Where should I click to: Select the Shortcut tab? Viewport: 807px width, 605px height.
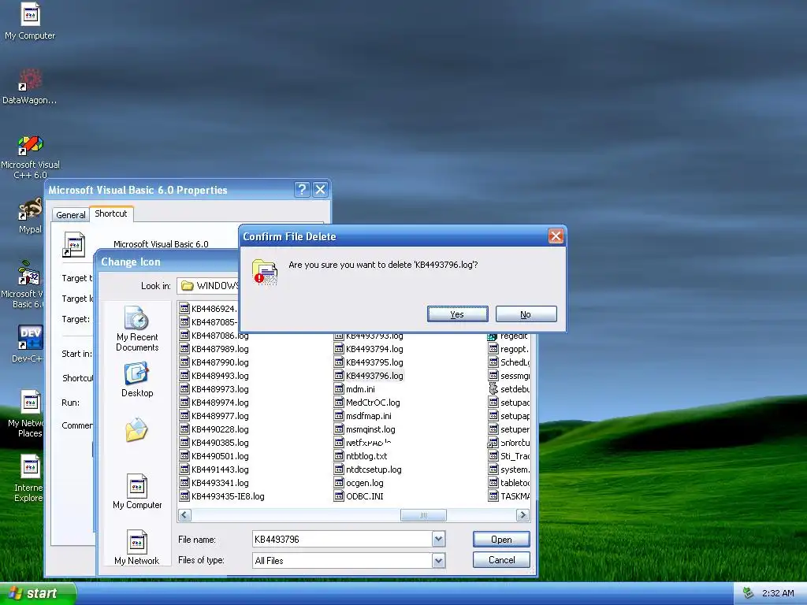point(111,213)
